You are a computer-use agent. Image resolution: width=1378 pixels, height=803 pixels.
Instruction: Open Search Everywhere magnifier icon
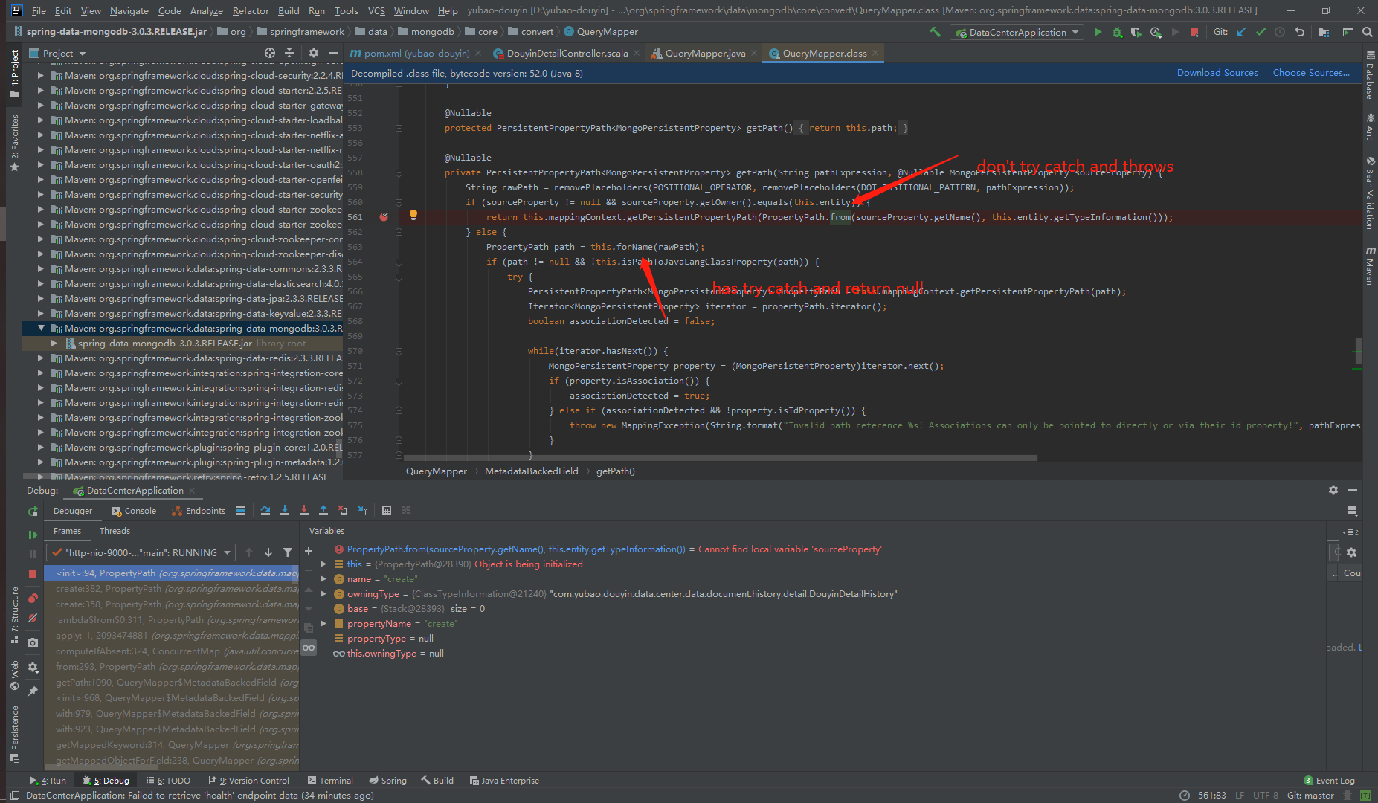pos(1367,32)
